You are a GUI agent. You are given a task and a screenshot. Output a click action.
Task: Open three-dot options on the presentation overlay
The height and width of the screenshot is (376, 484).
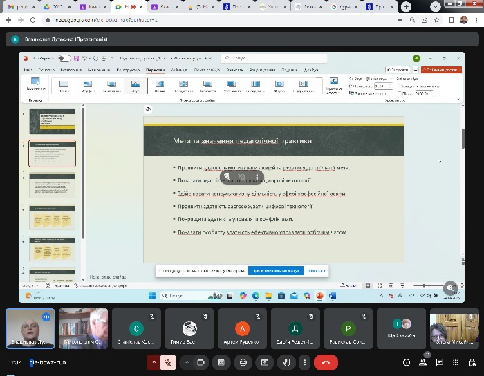click(257, 177)
